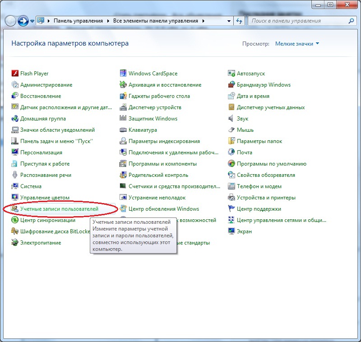Open recent pages dropdown next to Forward

(32, 21)
